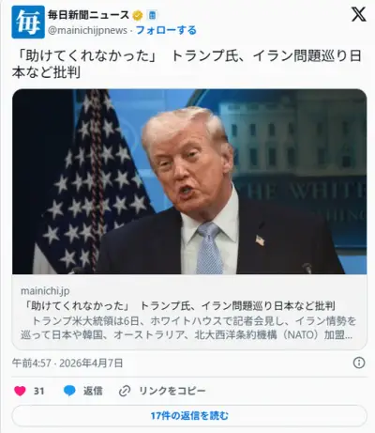Like the post with the heart icon
375x433 pixels.
tap(20, 391)
